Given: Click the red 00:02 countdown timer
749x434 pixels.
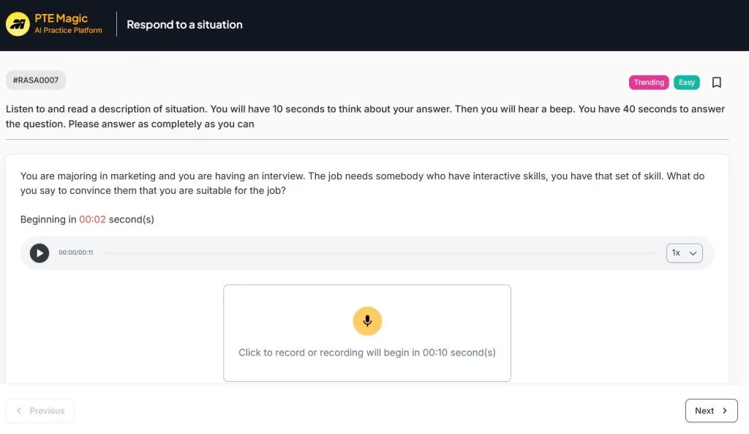Looking at the screenshot, I should pyautogui.click(x=92, y=220).
